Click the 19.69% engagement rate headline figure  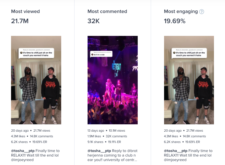pos(175,21)
